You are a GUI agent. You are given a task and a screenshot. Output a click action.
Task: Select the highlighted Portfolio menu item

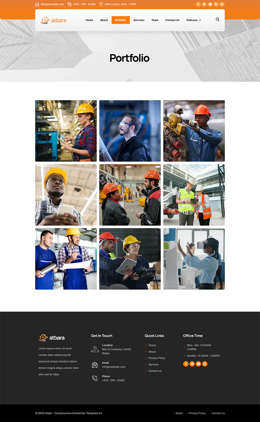pos(121,20)
